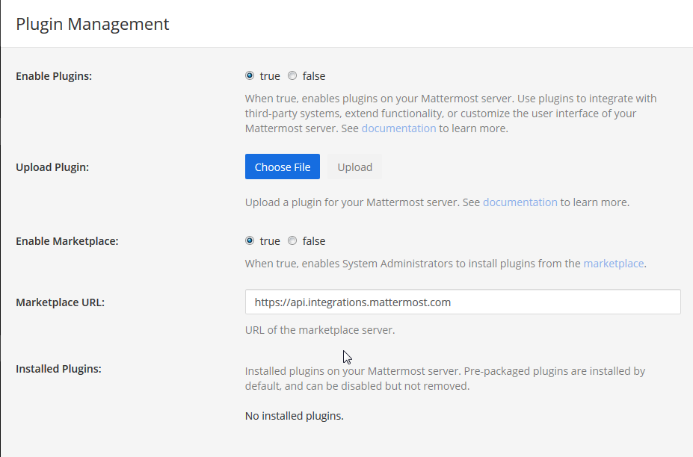Click the Upload Plugin label
The width and height of the screenshot is (693, 457).
click(52, 167)
